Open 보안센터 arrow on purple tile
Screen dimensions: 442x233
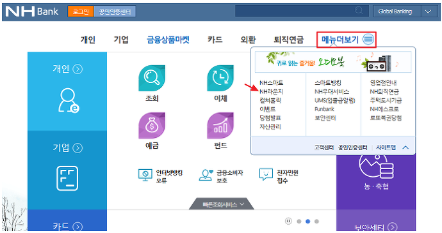pos(393,227)
